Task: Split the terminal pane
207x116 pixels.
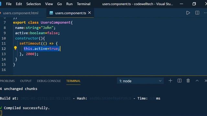Action: [180, 81]
